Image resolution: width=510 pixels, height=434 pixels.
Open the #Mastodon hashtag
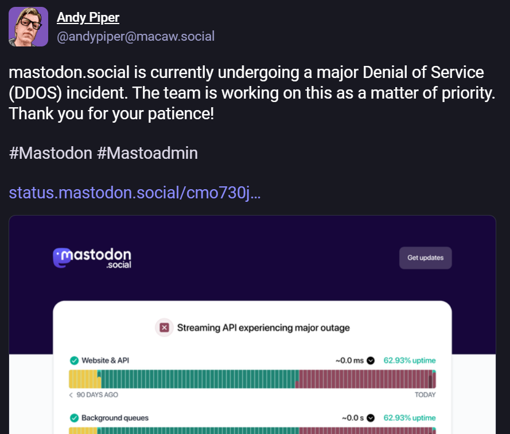pyautogui.click(x=50, y=153)
